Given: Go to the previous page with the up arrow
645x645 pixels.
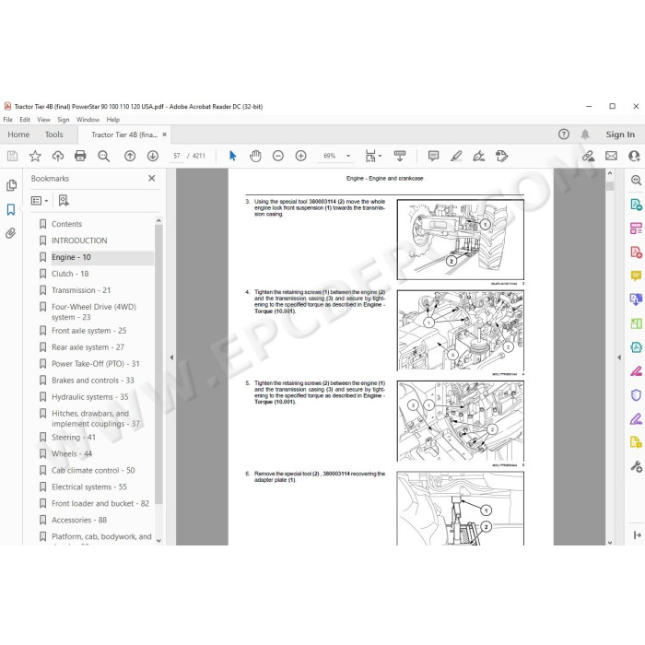Looking at the screenshot, I should [130, 156].
